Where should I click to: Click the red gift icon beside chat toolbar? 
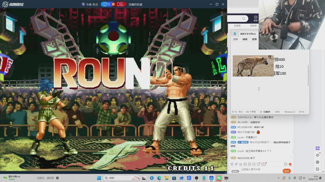click(290, 164)
